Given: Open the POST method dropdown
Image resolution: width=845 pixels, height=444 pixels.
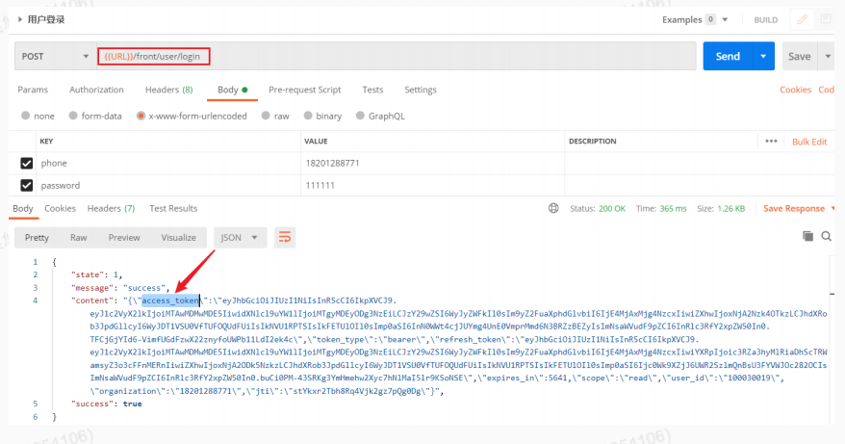Looking at the screenshot, I should point(55,56).
